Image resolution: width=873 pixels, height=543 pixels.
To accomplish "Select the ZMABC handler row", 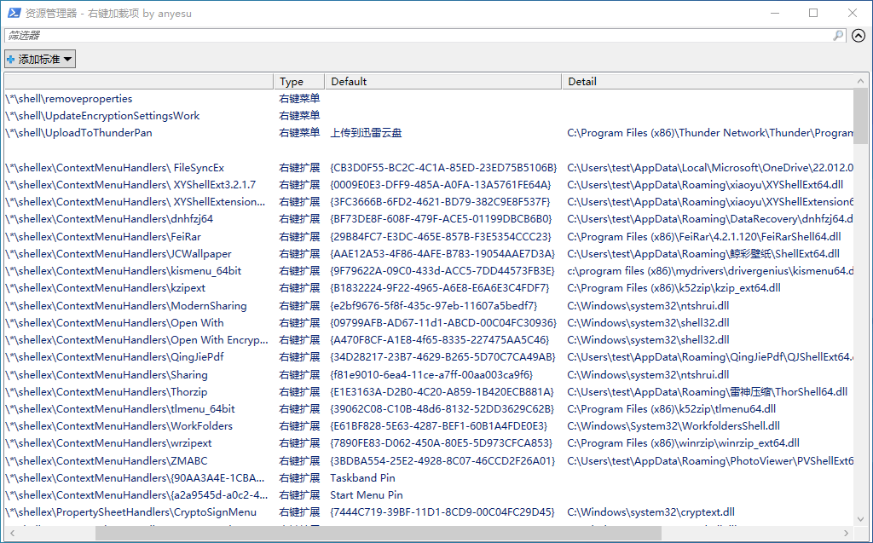I will coord(429,461).
